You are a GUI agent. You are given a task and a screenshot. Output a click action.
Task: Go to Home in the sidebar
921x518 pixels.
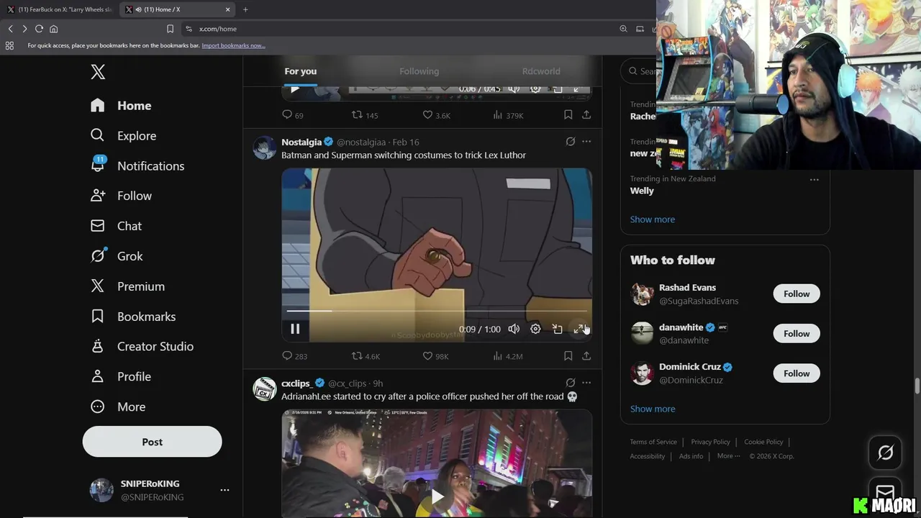click(x=121, y=106)
